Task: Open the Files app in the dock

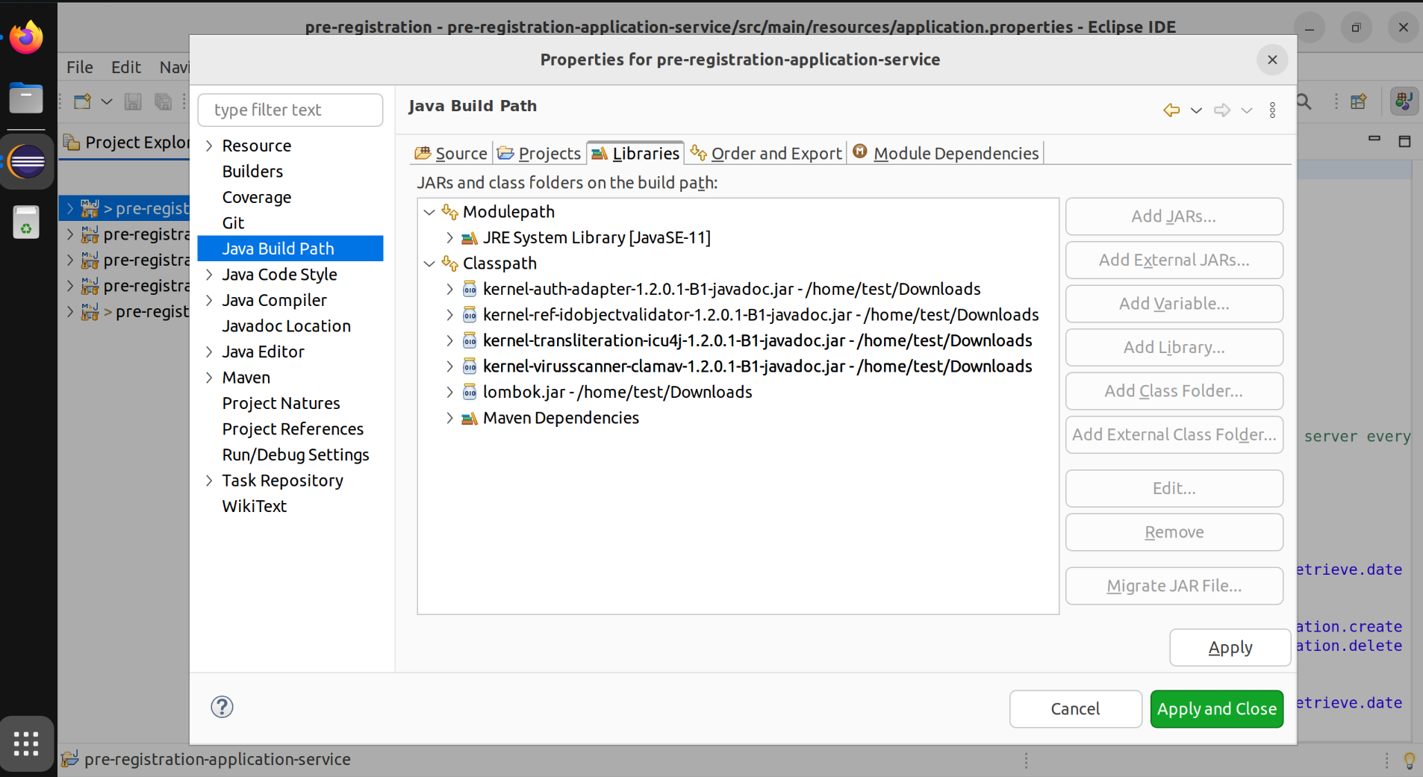Action: click(26, 98)
